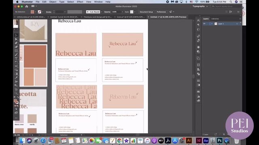Open Spotlight search in the menu bar
259x145 pixels.
click(x=231, y=2)
